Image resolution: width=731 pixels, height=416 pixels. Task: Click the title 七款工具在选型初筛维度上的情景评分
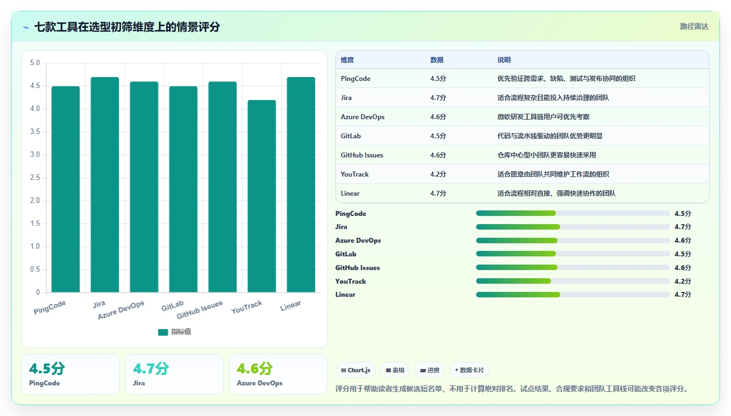coord(127,27)
